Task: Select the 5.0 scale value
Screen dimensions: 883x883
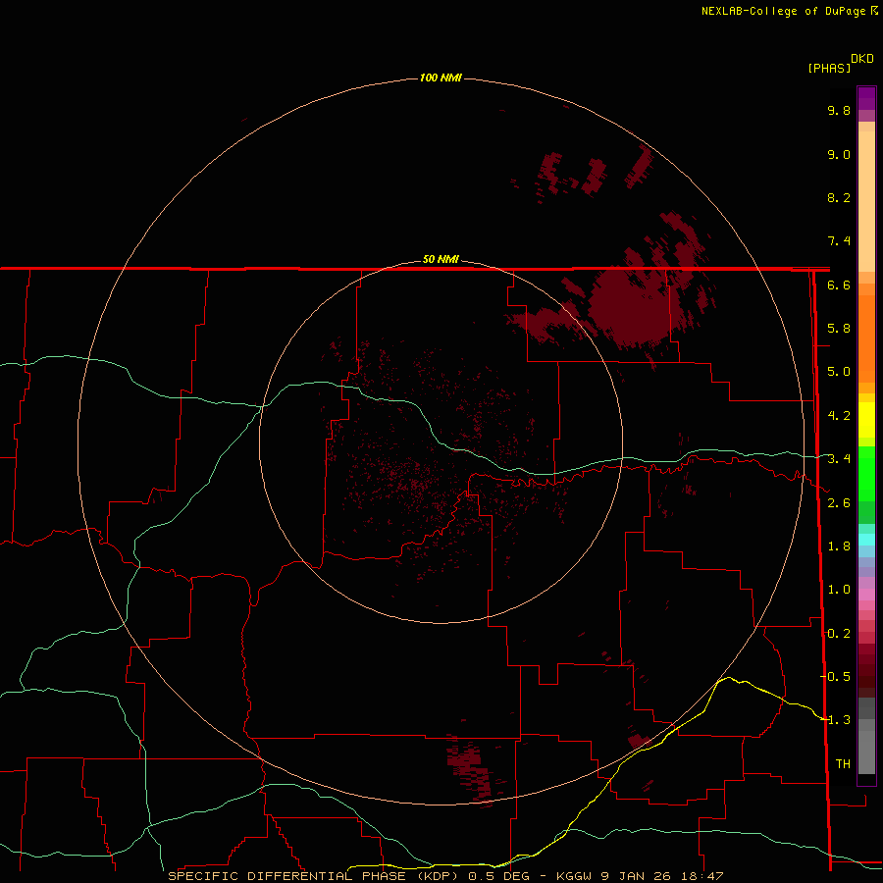Action: tap(839, 372)
